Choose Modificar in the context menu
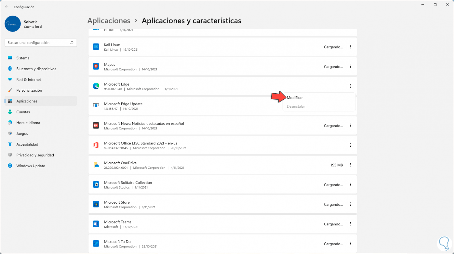The height and width of the screenshot is (254, 454). (x=295, y=98)
